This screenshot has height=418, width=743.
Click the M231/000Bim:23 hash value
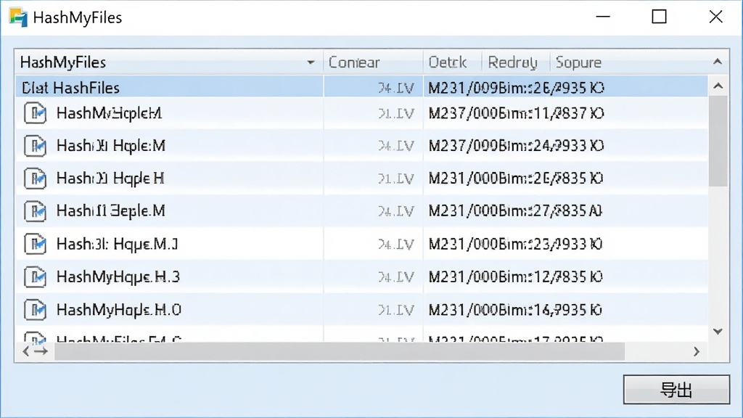pos(515,244)
